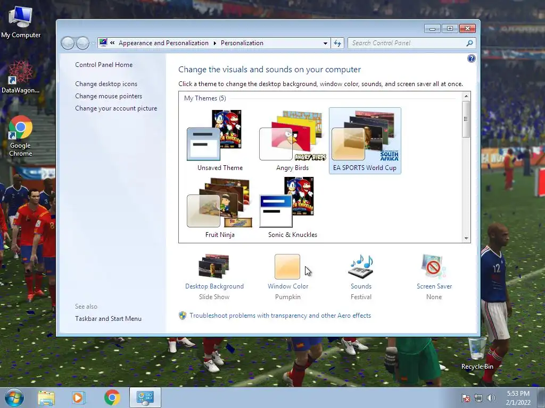Select the EA SPORTS World Cup theme
The image size is (545, 408).
tap(365, 140)
